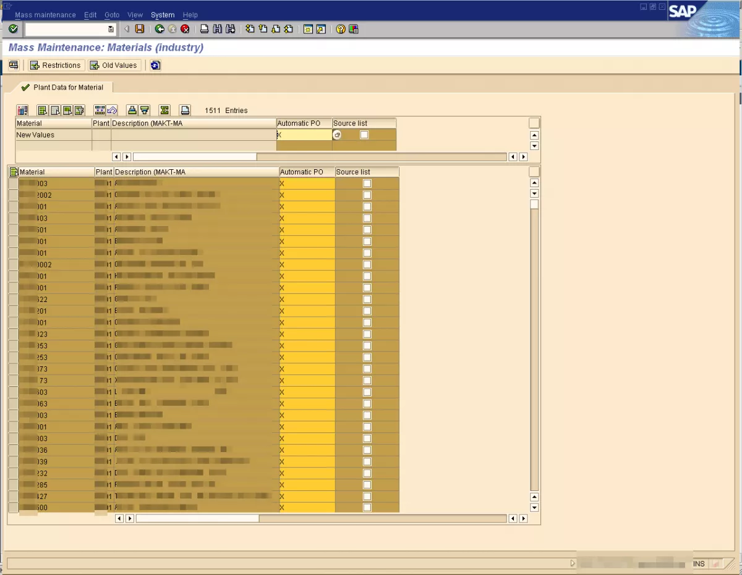This screenshot has height=575, width=742.
Task: Jump to the first page icon
Action: (x=250, y=29)
